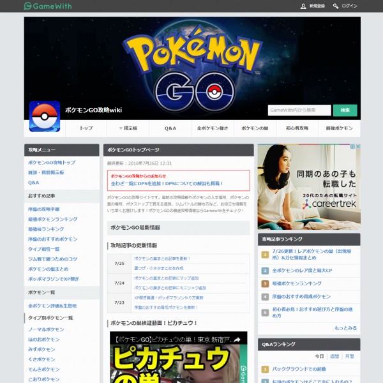Open the red-bordered DPS announcement link

pos(167,183)
